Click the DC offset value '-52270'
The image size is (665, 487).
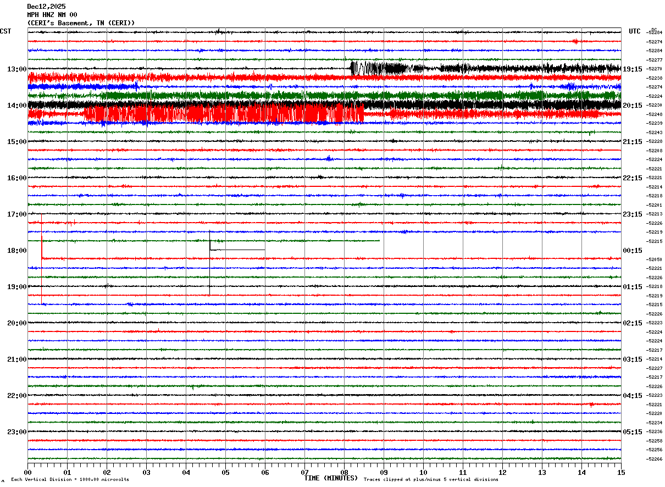click(x=655, y=69)
